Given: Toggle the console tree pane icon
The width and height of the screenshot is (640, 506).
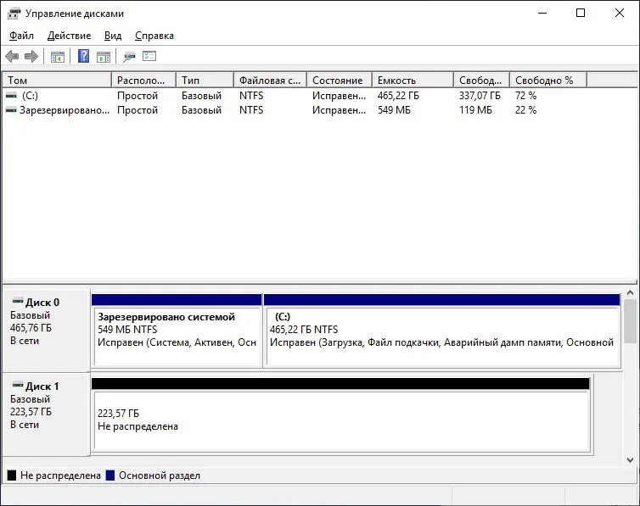Looking at the screenshot, I should coord(58,57).
